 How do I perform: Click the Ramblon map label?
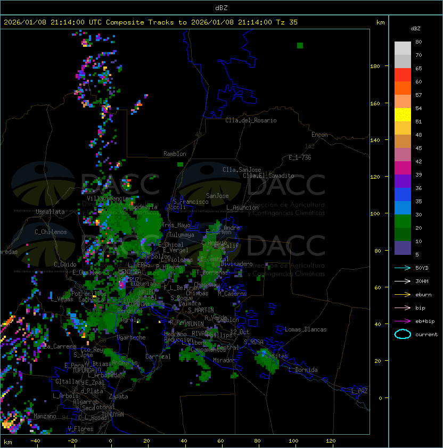click(175, 154)
